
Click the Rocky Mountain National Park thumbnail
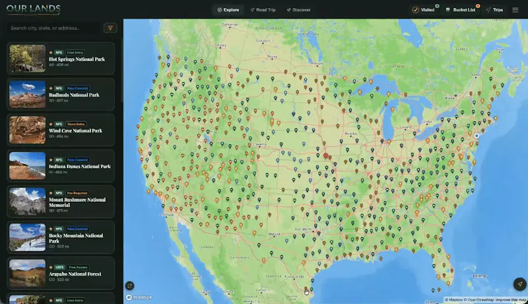click(27, 237)
